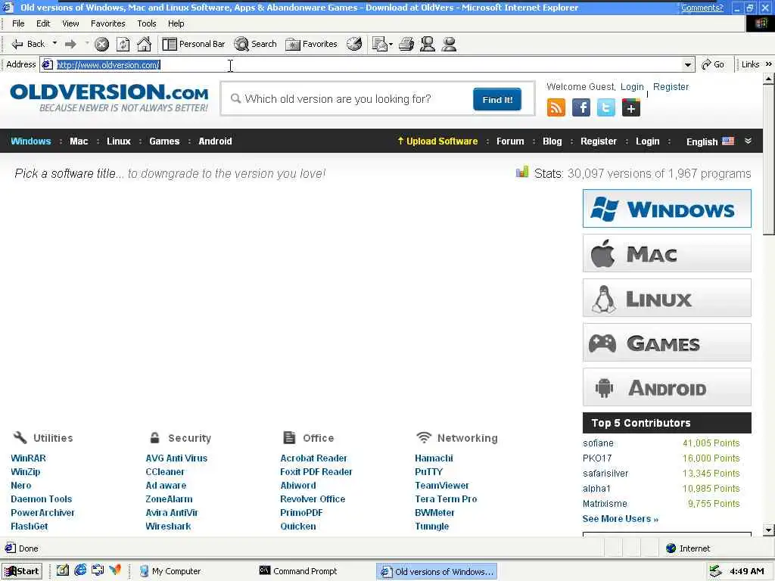Switch to My Computer taskbar button
The height and width of the screenshot is (581, 775).
click(x=170, y=571)
